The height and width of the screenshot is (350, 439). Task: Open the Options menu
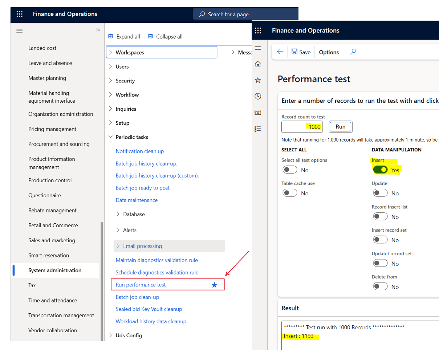[329, 52]
